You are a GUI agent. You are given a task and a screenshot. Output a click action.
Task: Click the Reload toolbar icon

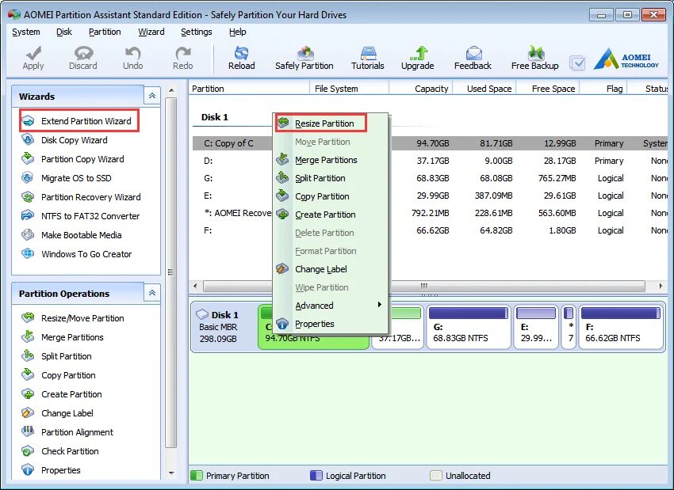point(241,53)
